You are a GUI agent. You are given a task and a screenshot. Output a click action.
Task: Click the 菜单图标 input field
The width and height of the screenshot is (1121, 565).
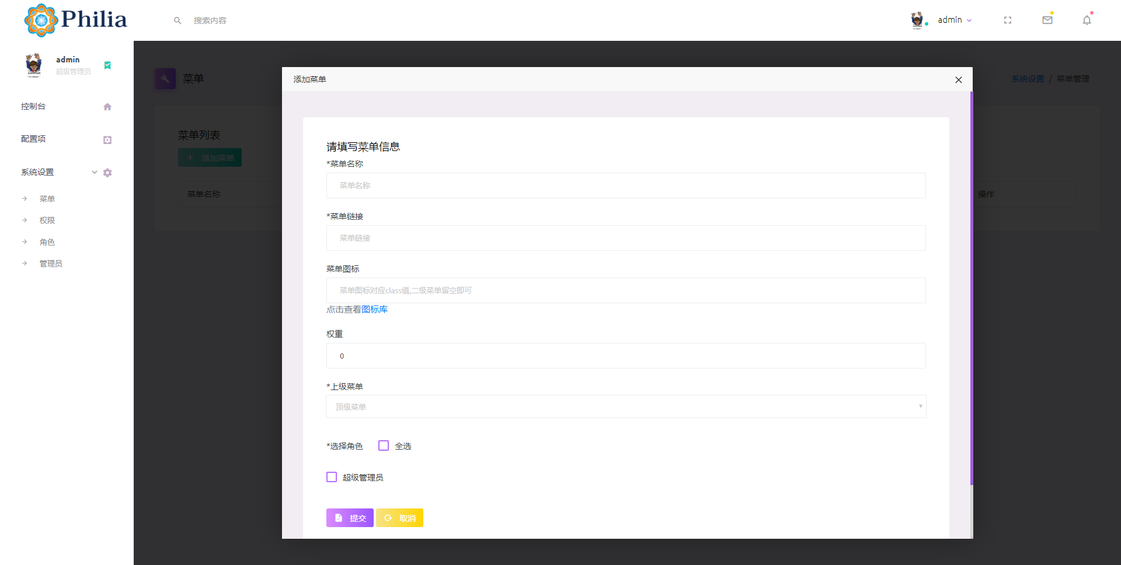point(626,290)
